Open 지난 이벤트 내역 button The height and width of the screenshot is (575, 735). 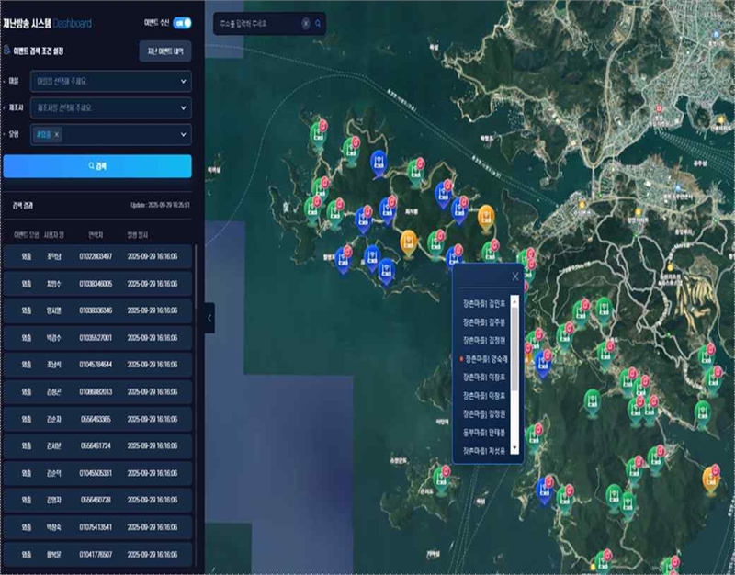click(164, 51)
